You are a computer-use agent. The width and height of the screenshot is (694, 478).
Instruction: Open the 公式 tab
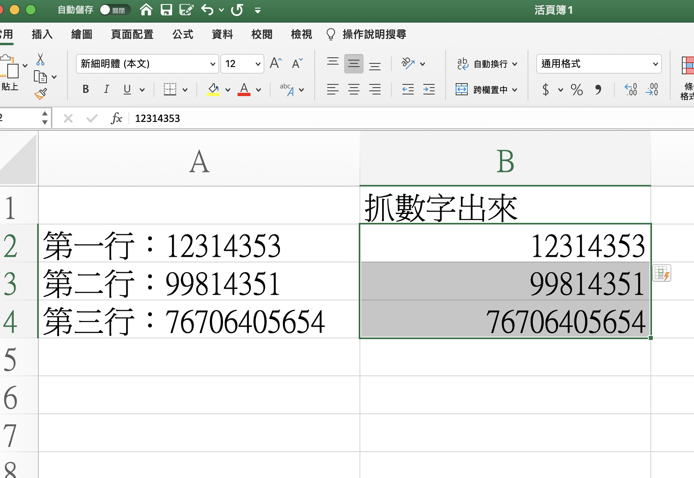tap(183, 34)
